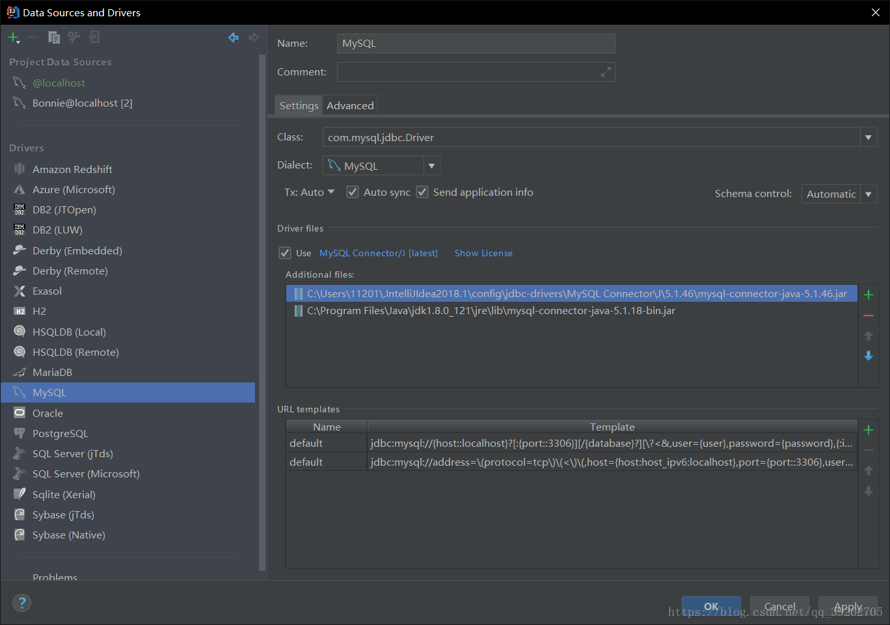
Task: Click into the Comment input field
Action: 476,72
